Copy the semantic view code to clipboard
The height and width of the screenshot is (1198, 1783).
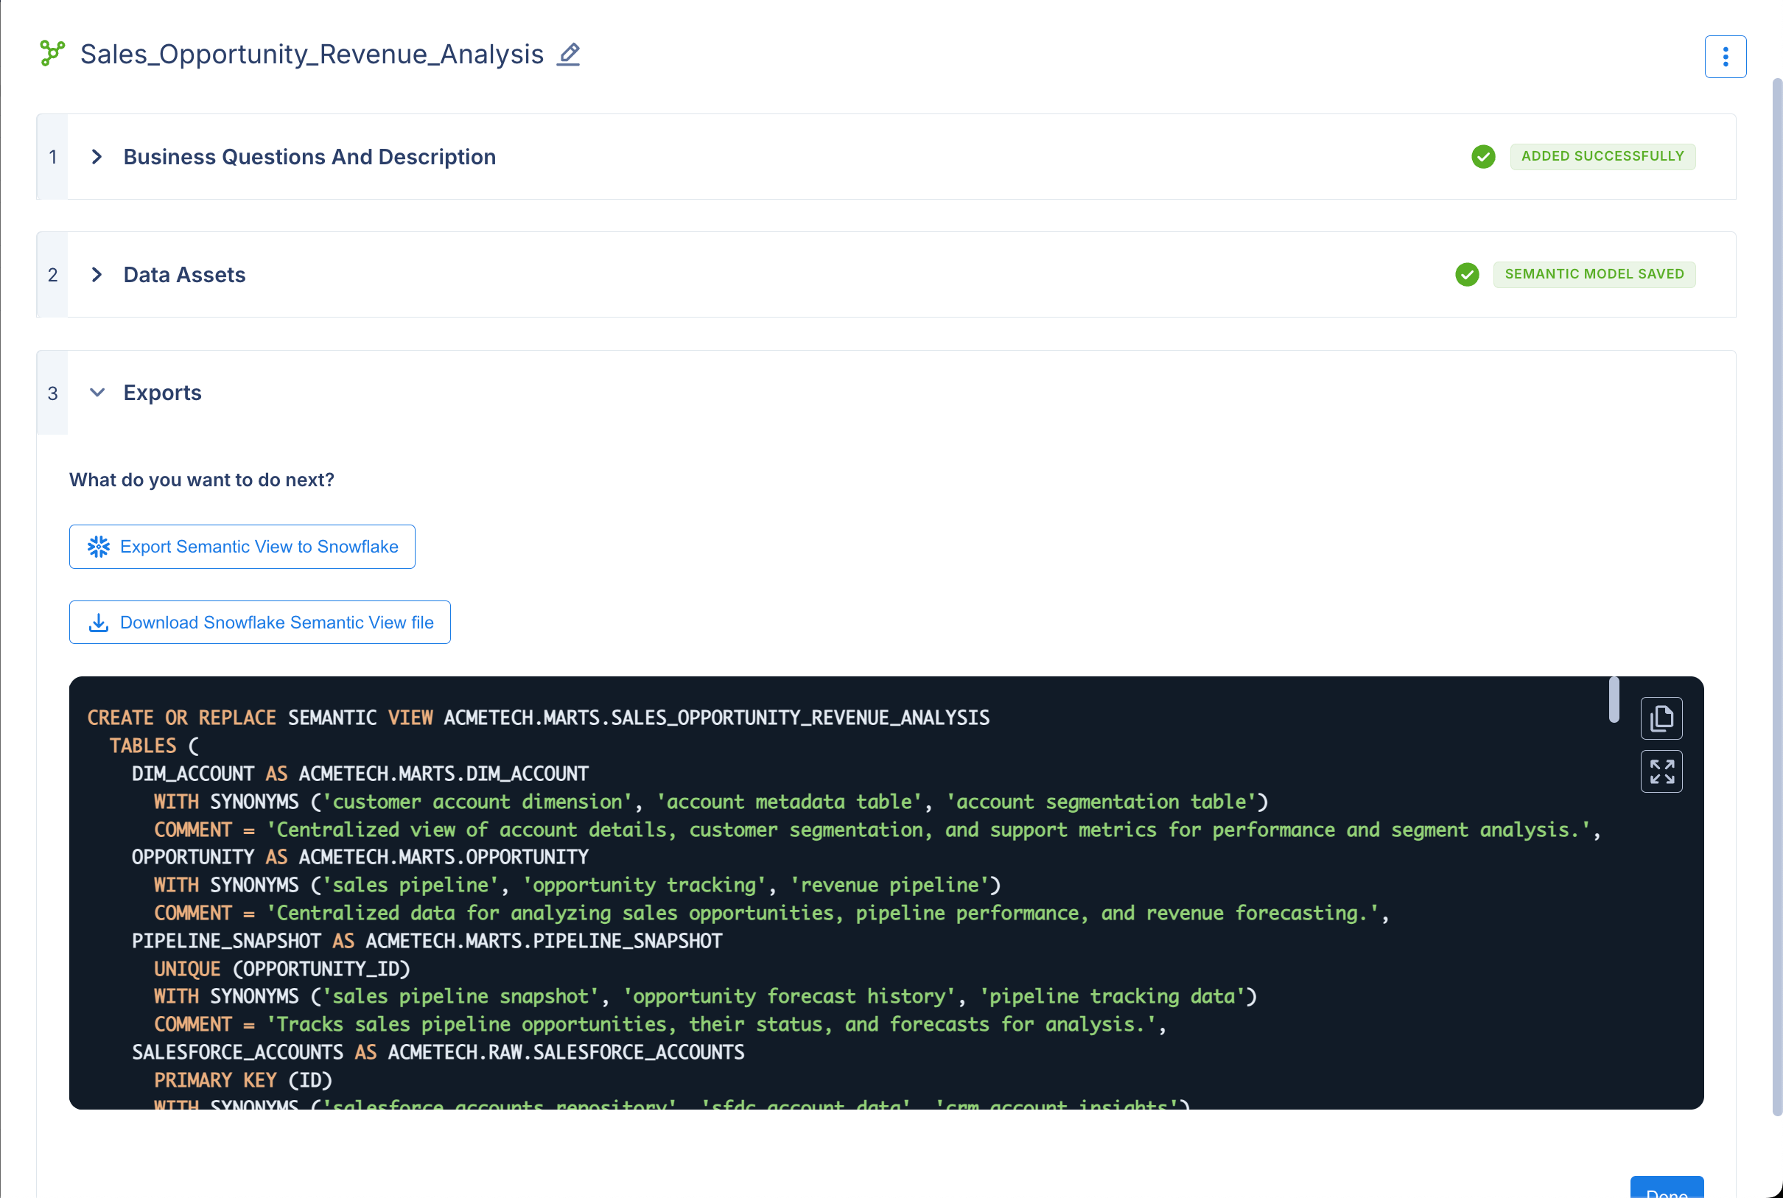1661,718
